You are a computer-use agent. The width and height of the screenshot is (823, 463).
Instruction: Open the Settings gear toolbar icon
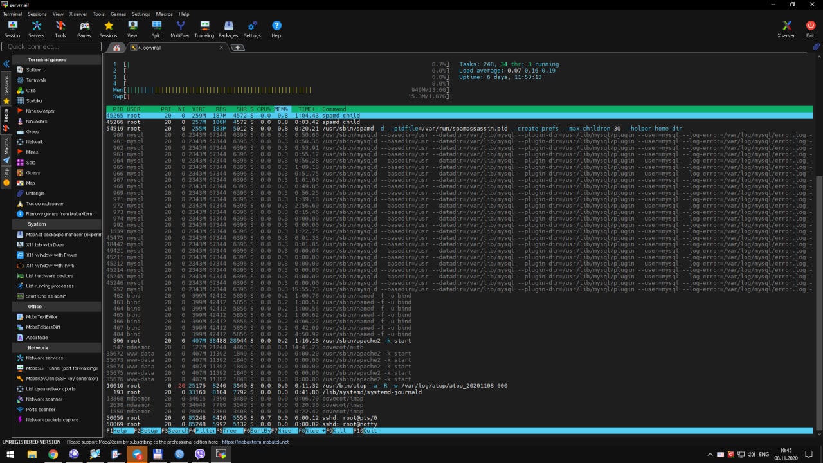pos(252,29)
